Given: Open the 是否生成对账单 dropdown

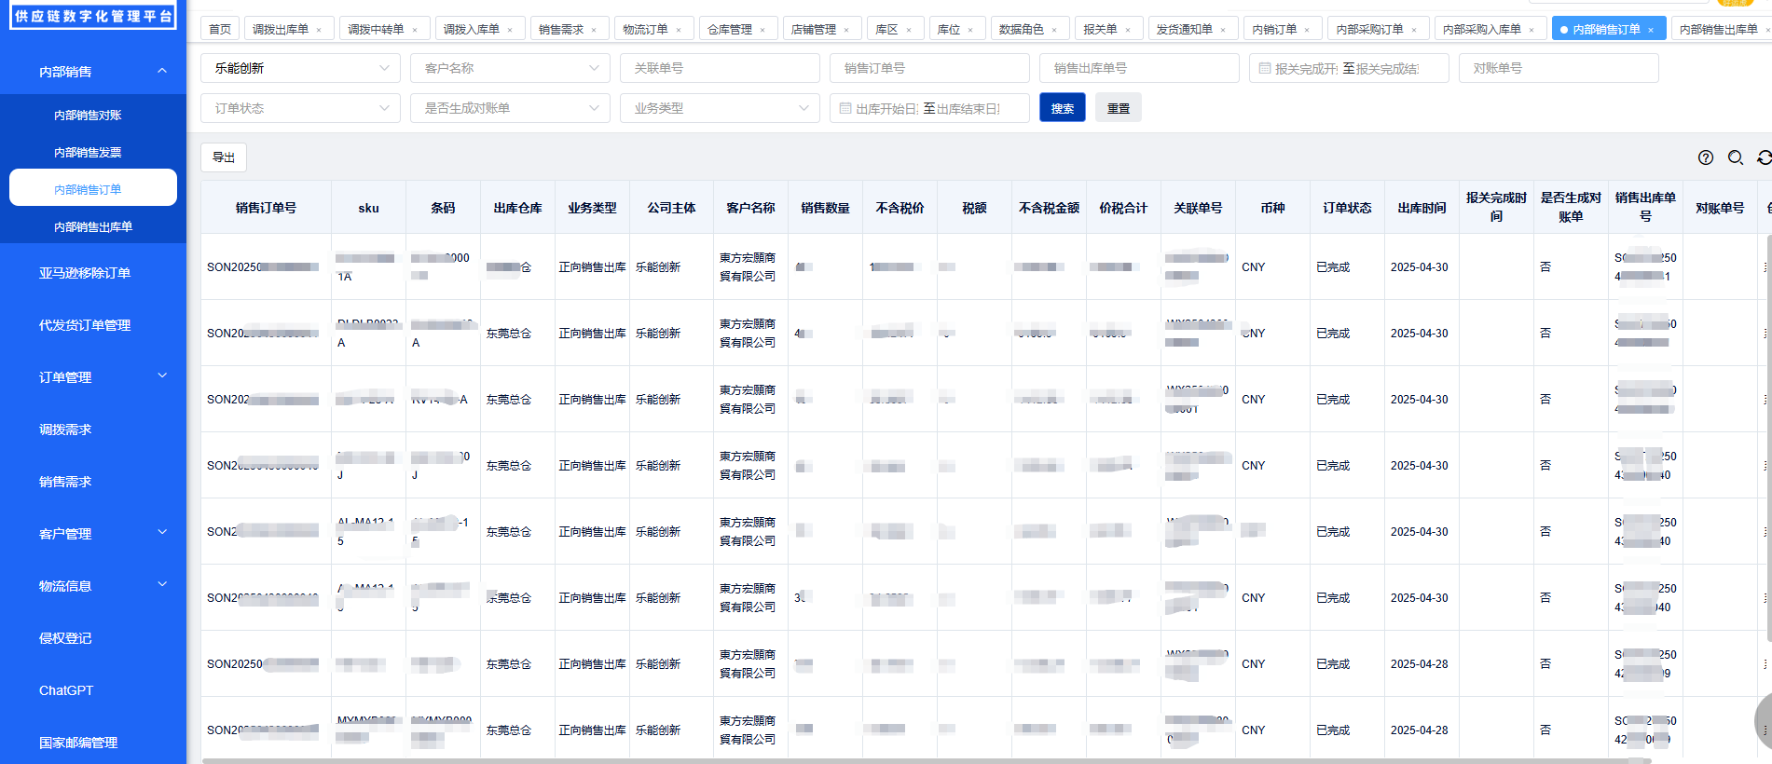Looking at the screenshot, I should point(510,108).
